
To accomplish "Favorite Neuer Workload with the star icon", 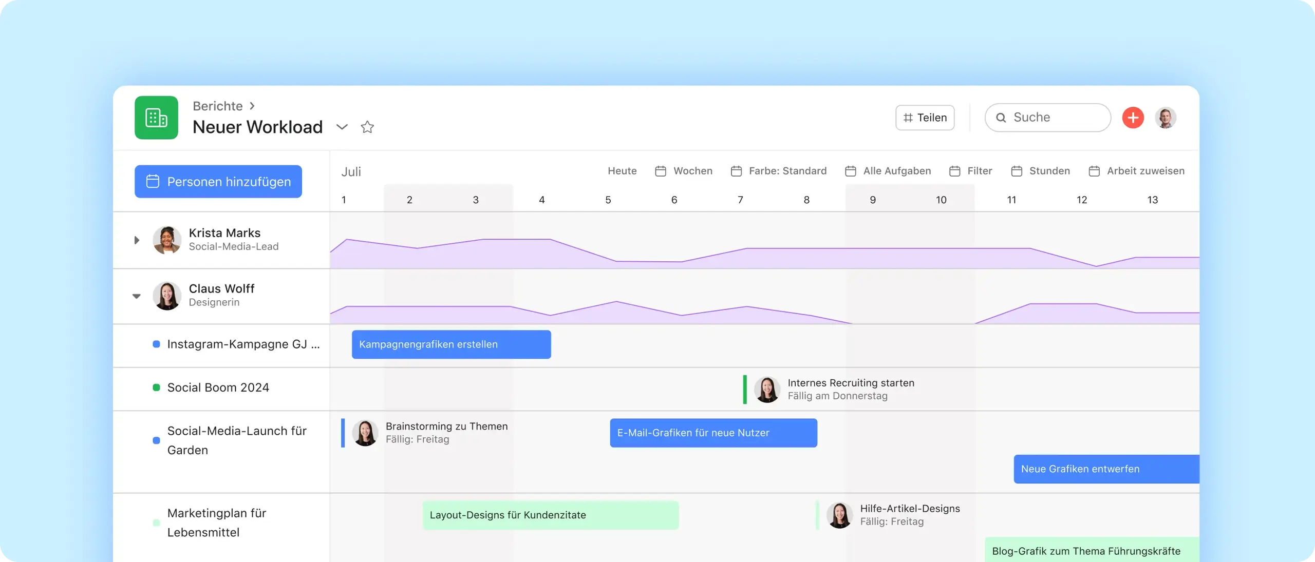I will point(367,127).
